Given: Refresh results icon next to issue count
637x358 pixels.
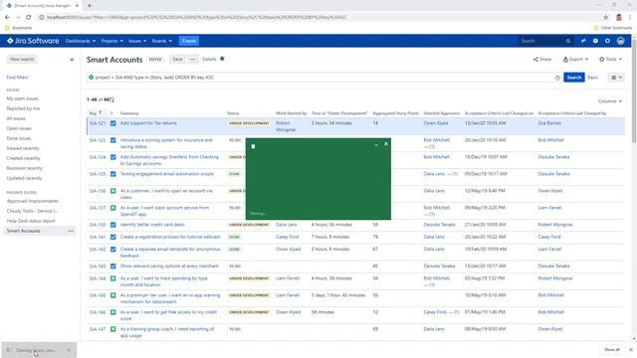Looking at the screenshot, I should point(112,99).
